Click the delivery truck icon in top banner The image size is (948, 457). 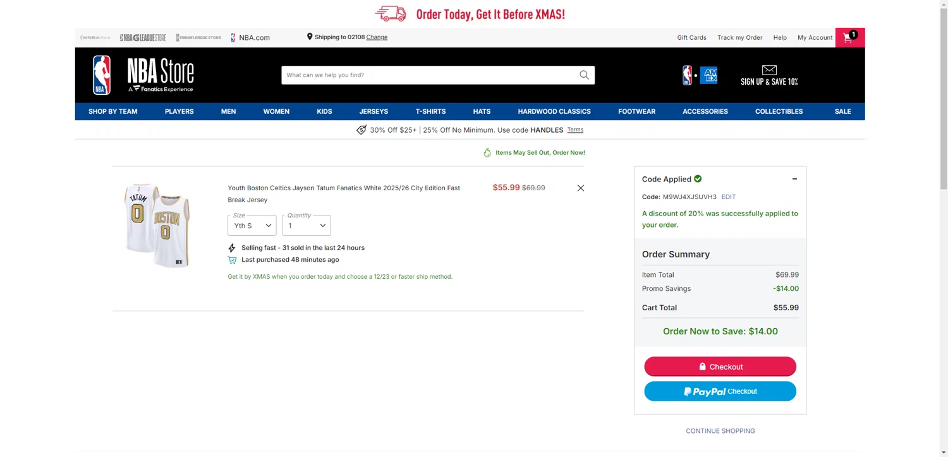(x=391, y=13)
